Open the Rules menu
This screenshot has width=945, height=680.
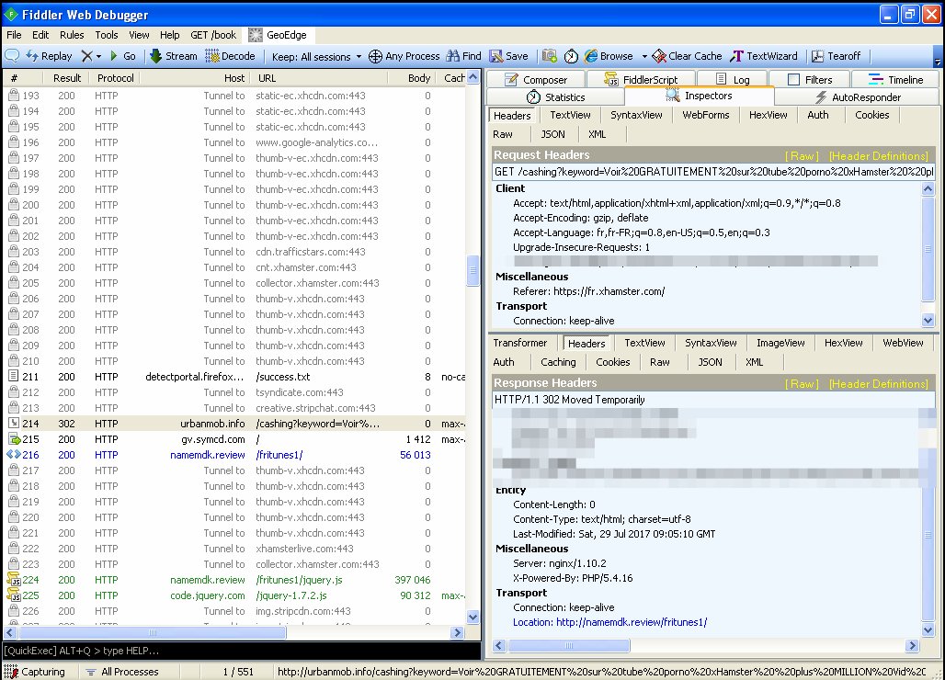pos(72,35)
